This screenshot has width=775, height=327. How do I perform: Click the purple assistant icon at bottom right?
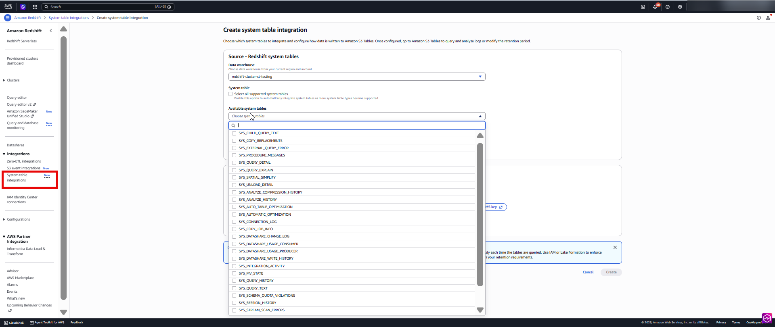click(x=767, y=318)
